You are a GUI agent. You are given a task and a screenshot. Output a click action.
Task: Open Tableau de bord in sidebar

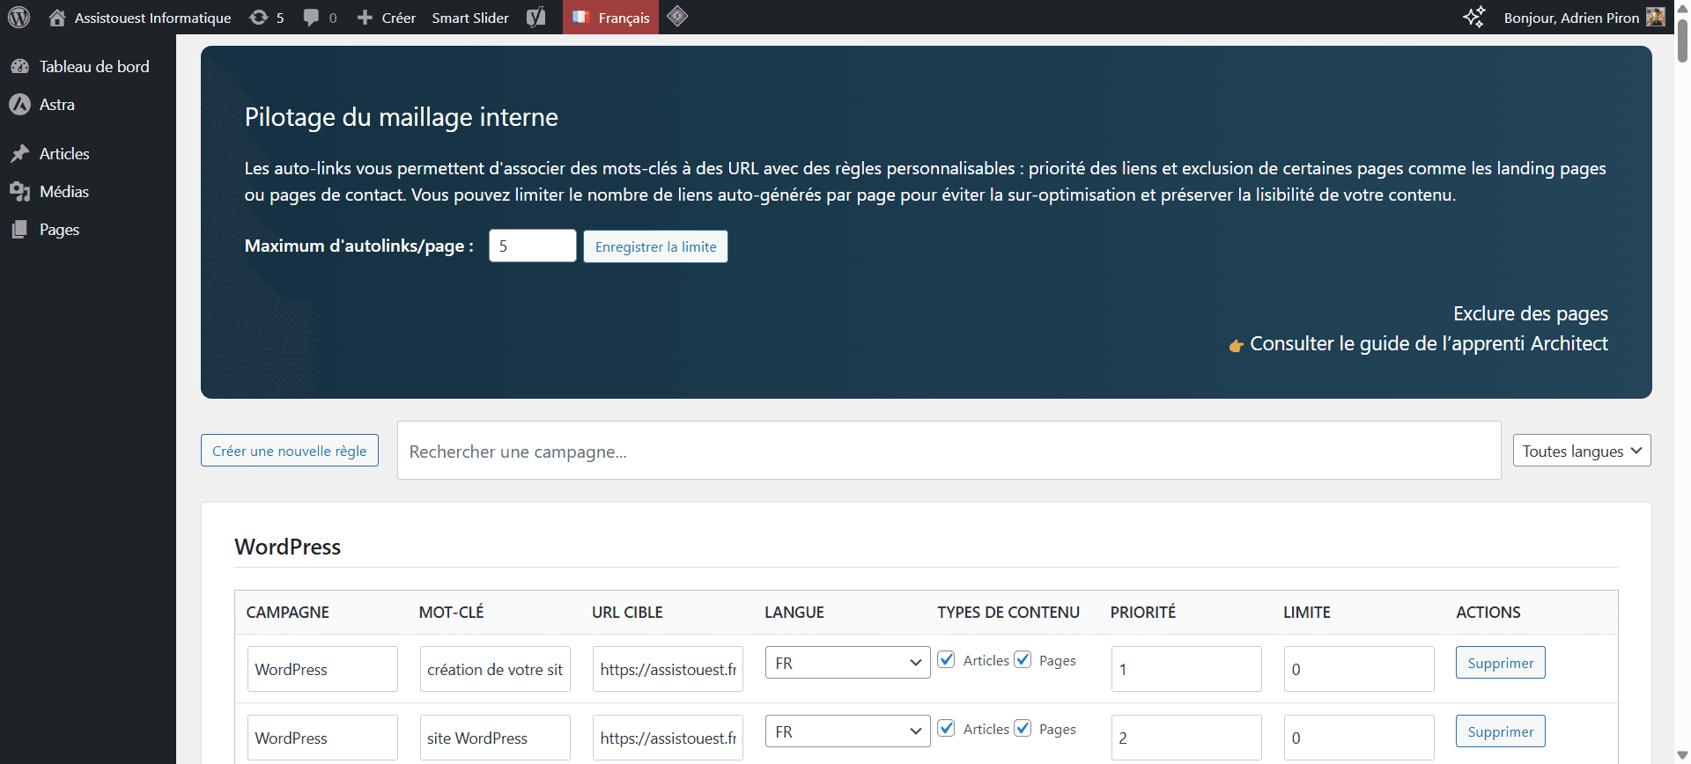pyautogui.click(x=93, y=67)
